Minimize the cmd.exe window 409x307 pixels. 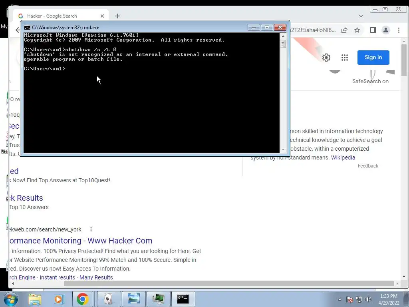coord(254,28)
